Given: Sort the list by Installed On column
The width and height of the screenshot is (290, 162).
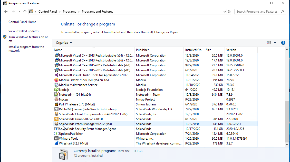Looking at the screenshot, I should coord(194,50).
